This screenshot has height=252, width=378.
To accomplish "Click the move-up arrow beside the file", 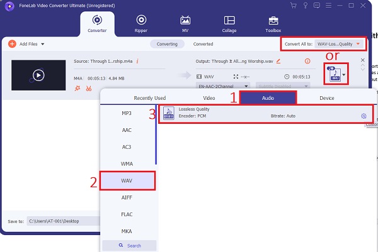I will [x=363, y=65].
